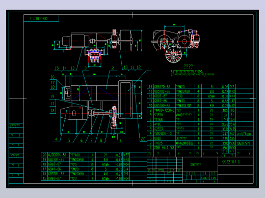
Task: Click the 0.9 total weight cell in row 16
Action: pos(126,174)
